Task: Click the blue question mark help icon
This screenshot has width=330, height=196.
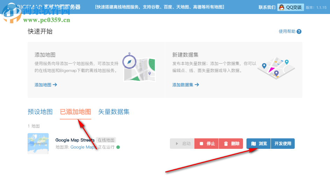Action: point(299,31)
